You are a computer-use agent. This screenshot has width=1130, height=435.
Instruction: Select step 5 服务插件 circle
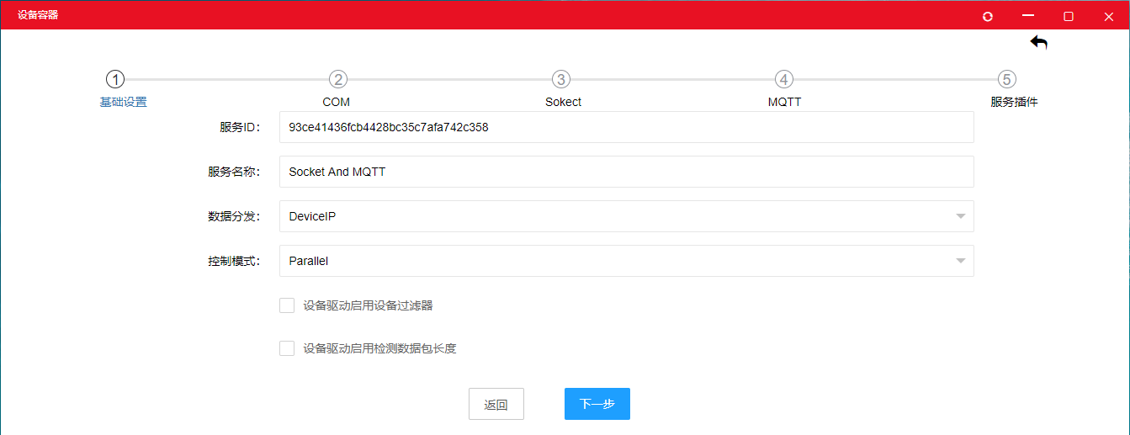tap(1007, 79)
